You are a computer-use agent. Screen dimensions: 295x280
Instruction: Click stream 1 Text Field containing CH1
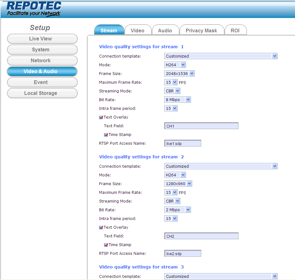201,126
